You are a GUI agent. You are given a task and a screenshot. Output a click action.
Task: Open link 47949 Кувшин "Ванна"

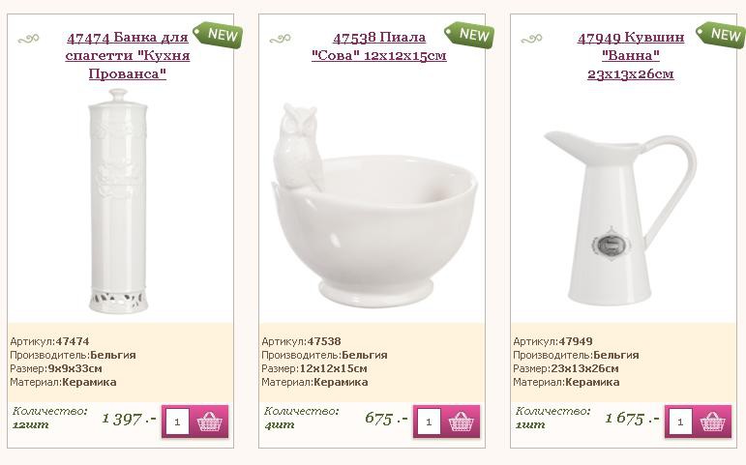(x=631, y=55)
